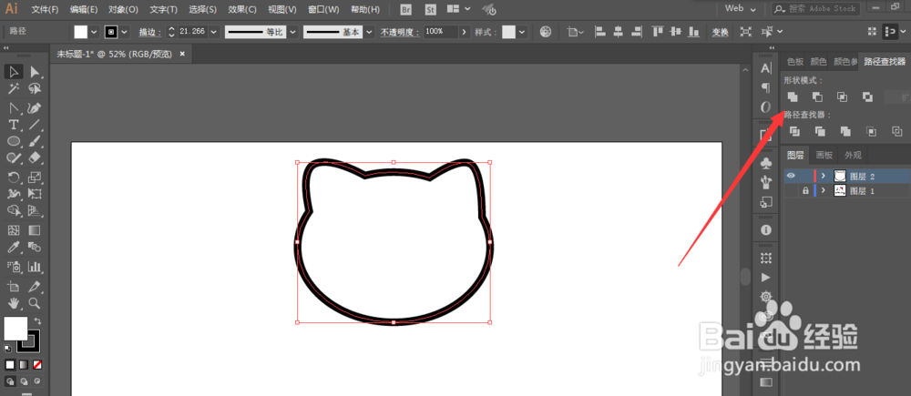The width and height of the screenshot is (911, 396).
Task: Select the Lasso tool
Action: (35, 89)
